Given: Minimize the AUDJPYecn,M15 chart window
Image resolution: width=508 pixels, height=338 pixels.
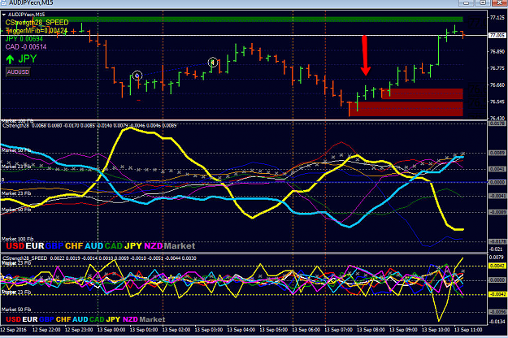Looking at the screenshot, I should (x=467, y=3).
